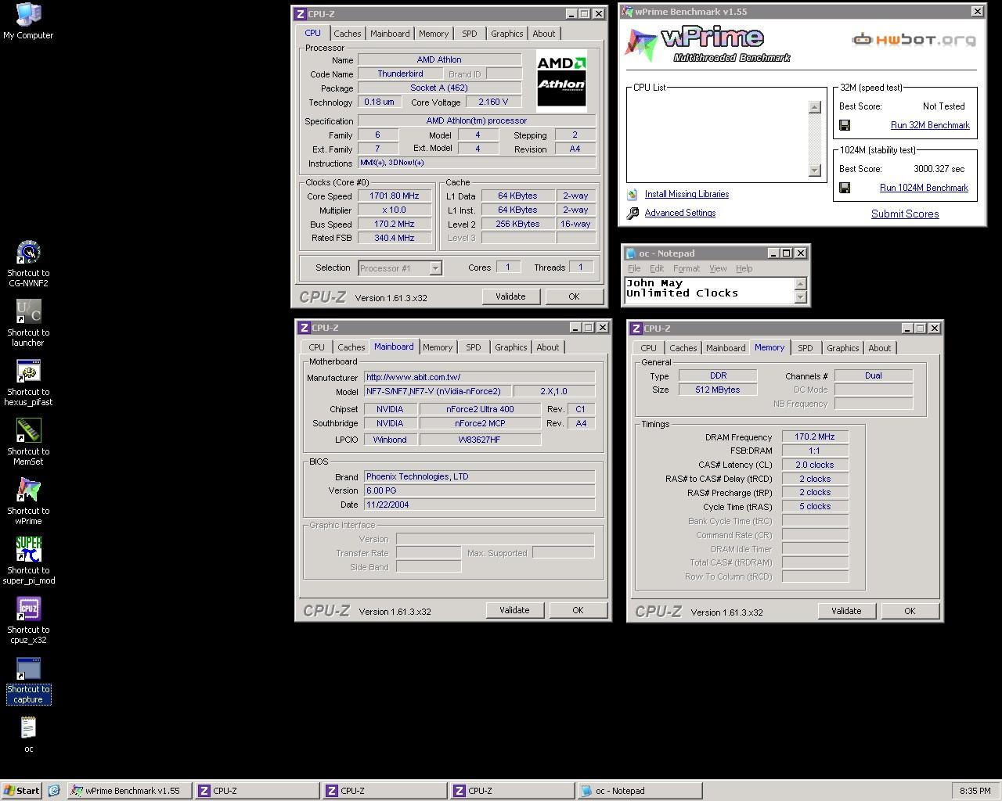
Task: Click the Core Voltage value 2.160 V
Action: (x=493, y=102)
